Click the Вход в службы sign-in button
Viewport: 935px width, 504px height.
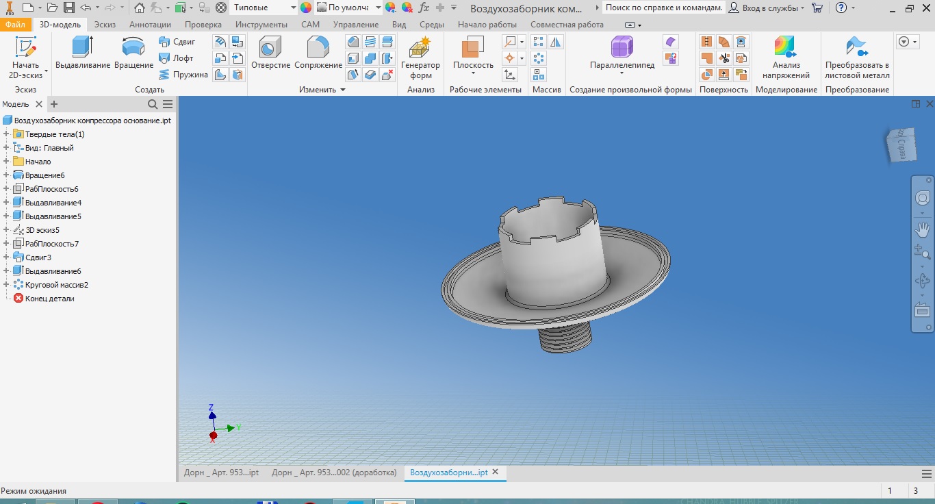(766, 8)
